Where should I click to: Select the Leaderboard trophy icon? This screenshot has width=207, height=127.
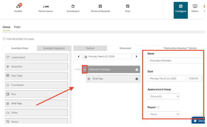click(8, 57)
